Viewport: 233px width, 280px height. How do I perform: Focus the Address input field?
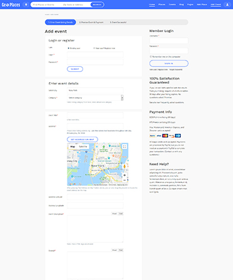coord(95,126)
